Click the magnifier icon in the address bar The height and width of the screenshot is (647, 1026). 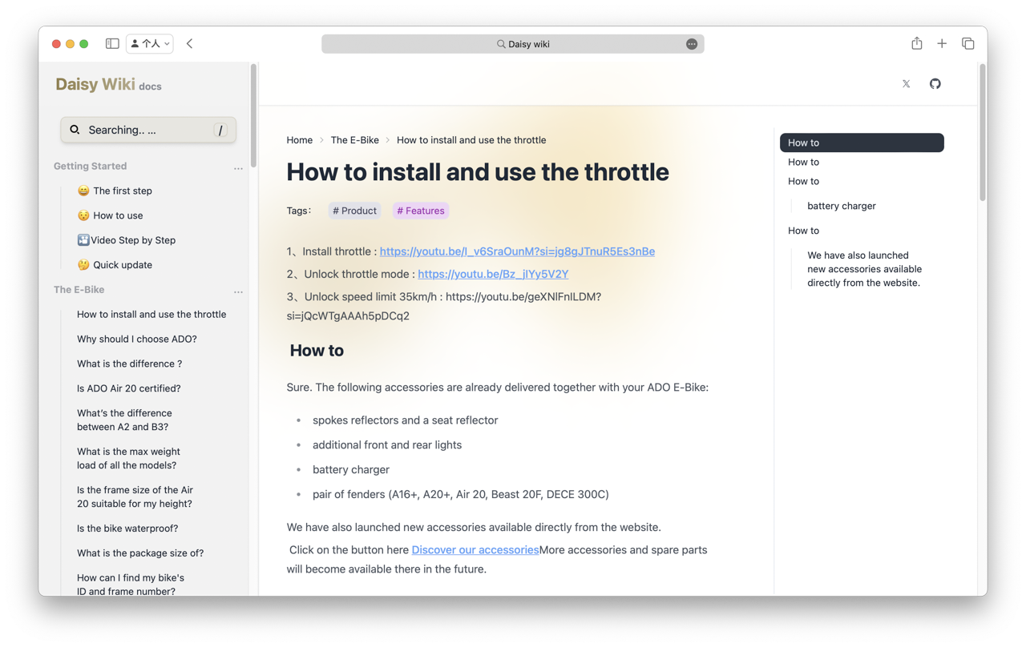pos(501,44)
